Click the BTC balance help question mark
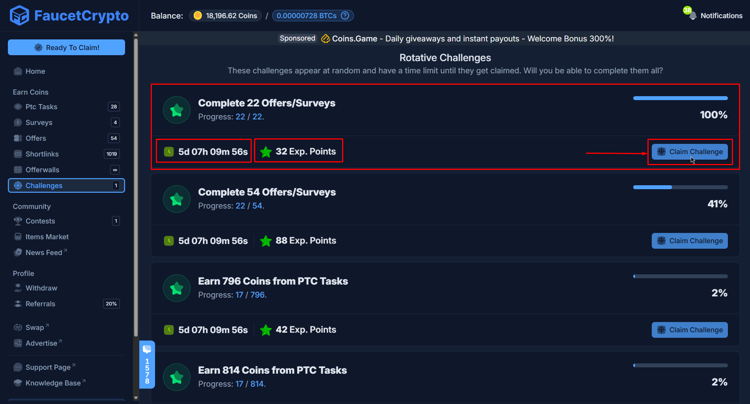 pyautogui.click(x=345, y=15)
